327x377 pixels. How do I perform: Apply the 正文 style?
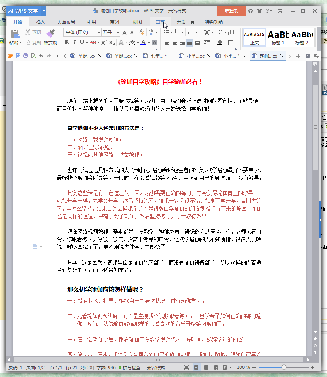click(x=254, y=37)
